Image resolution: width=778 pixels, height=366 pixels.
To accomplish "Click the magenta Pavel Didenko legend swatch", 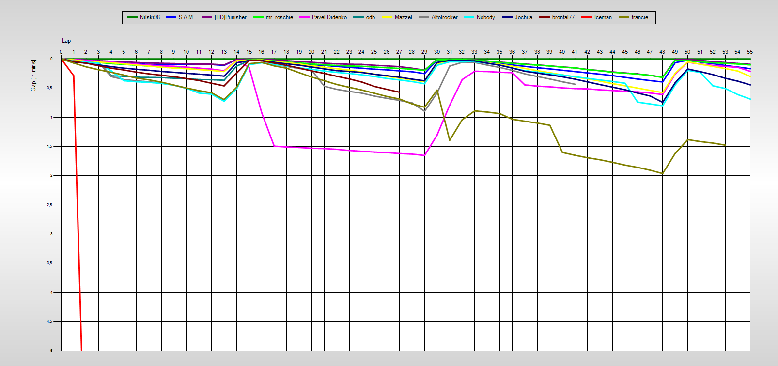I will (x=305, y=17).
